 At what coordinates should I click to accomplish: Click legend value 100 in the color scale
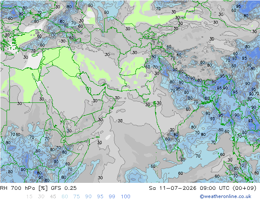coord(125,197)
